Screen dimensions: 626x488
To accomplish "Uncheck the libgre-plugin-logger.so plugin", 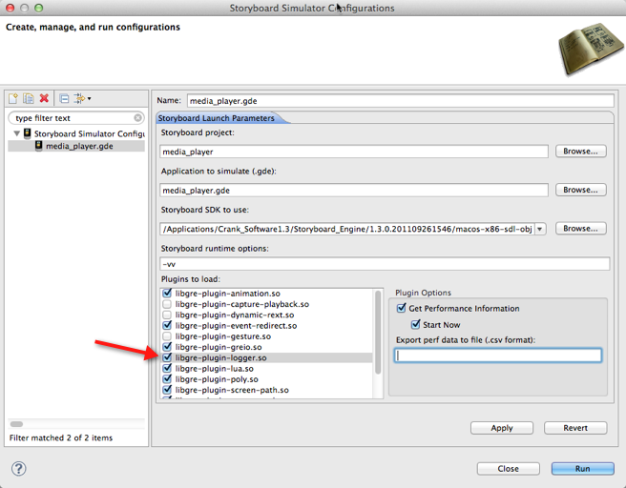I will tap(167, 357).
